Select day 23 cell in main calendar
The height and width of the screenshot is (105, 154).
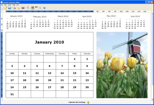87,80
